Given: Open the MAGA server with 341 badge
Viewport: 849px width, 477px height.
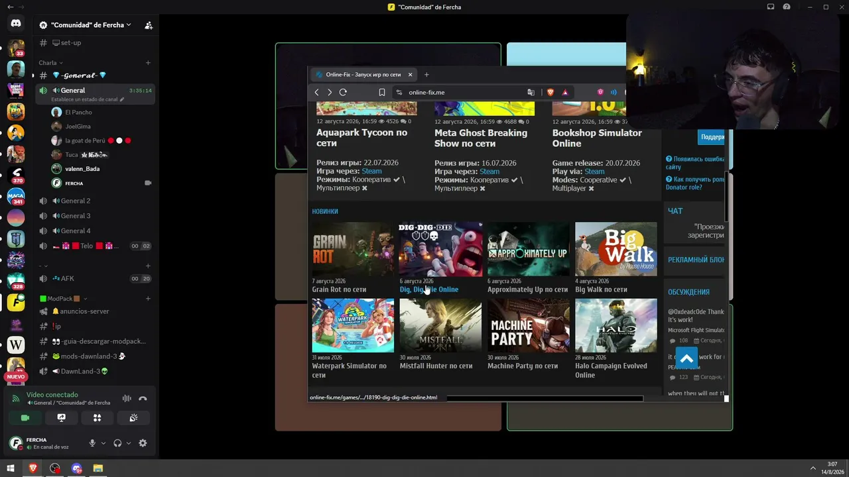Looking at the screenshot, I should click(x=16, y=196).
